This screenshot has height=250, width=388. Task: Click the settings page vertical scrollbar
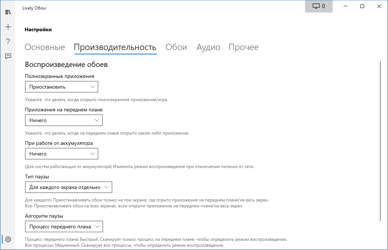click(380, 141)
